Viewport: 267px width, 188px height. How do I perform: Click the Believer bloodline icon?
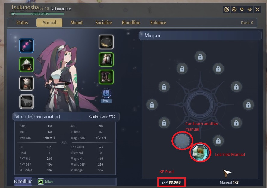coord(41,182)
